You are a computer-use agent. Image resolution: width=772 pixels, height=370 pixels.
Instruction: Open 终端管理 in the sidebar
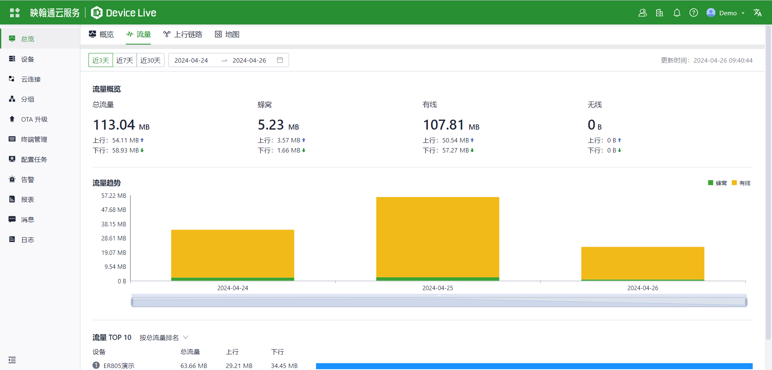coord(40,139)
